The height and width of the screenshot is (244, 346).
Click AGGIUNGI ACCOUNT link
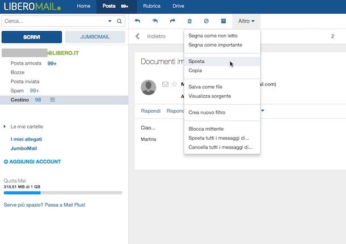click(32, 162)
